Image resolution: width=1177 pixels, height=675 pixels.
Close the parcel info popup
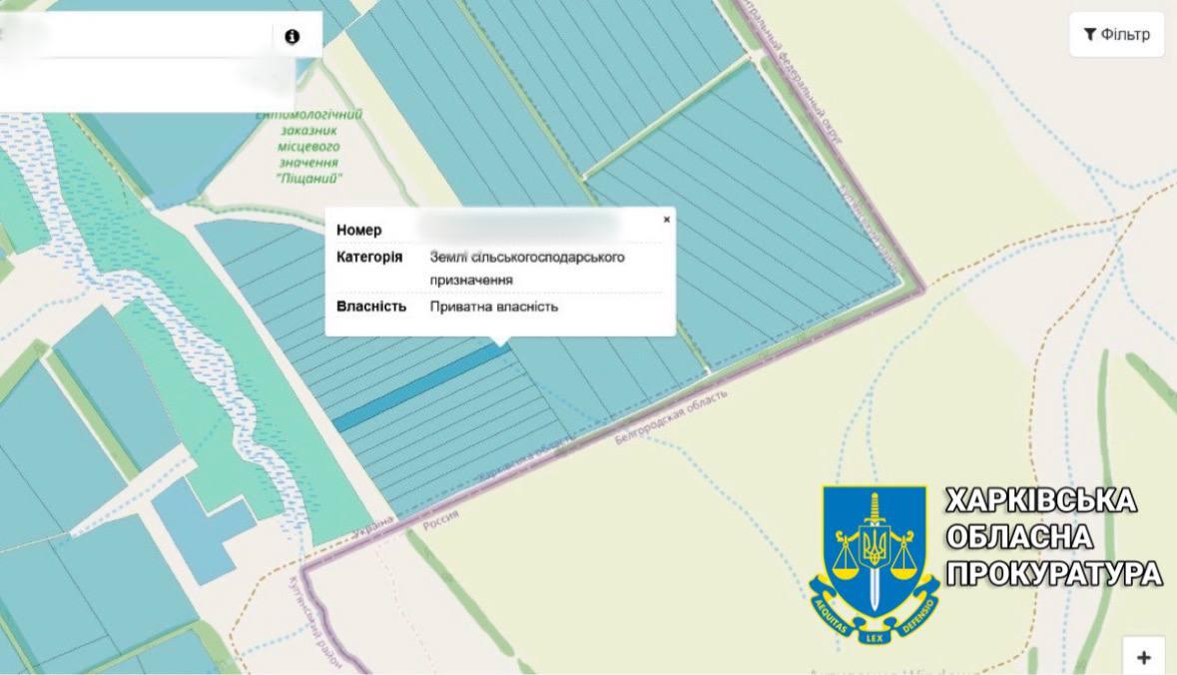coord(667,220)
